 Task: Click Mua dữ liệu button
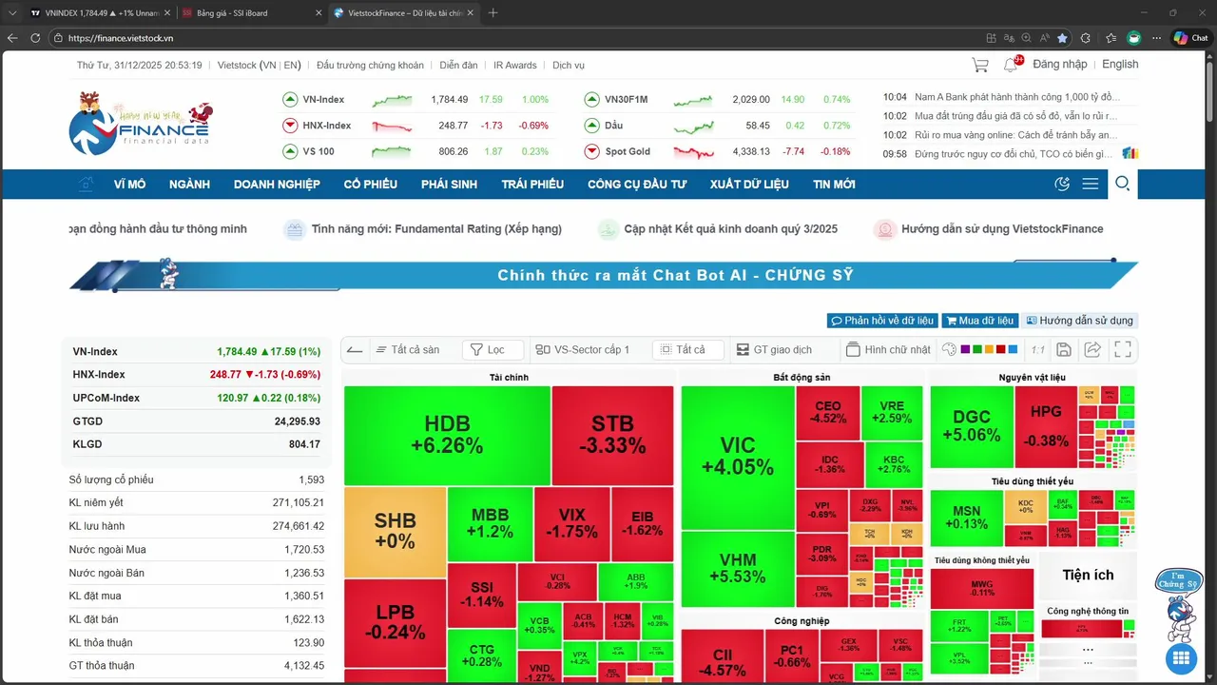click(x=979, y=322)
